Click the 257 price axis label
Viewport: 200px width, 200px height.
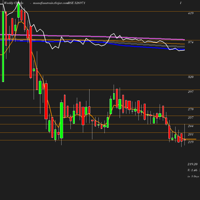[x=190, y=118]
